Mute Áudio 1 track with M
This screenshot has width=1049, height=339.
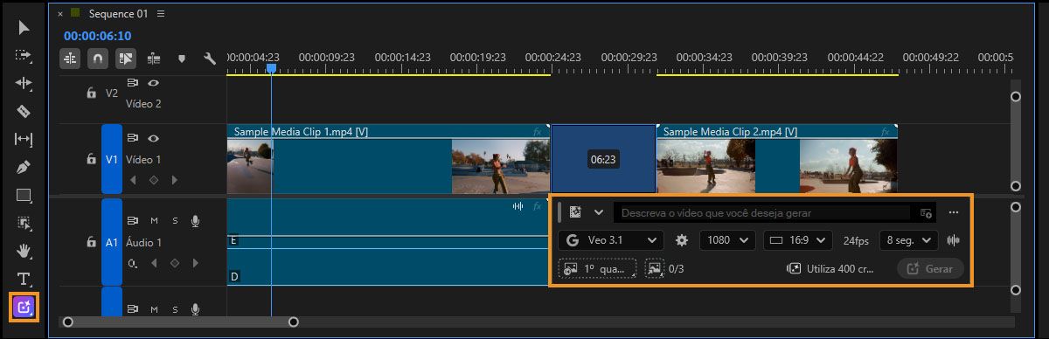click(154, 220)
